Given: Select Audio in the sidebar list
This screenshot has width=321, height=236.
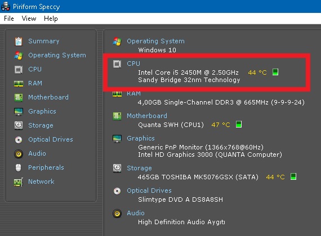Looking at the screenshot, I should pos(37,153).
